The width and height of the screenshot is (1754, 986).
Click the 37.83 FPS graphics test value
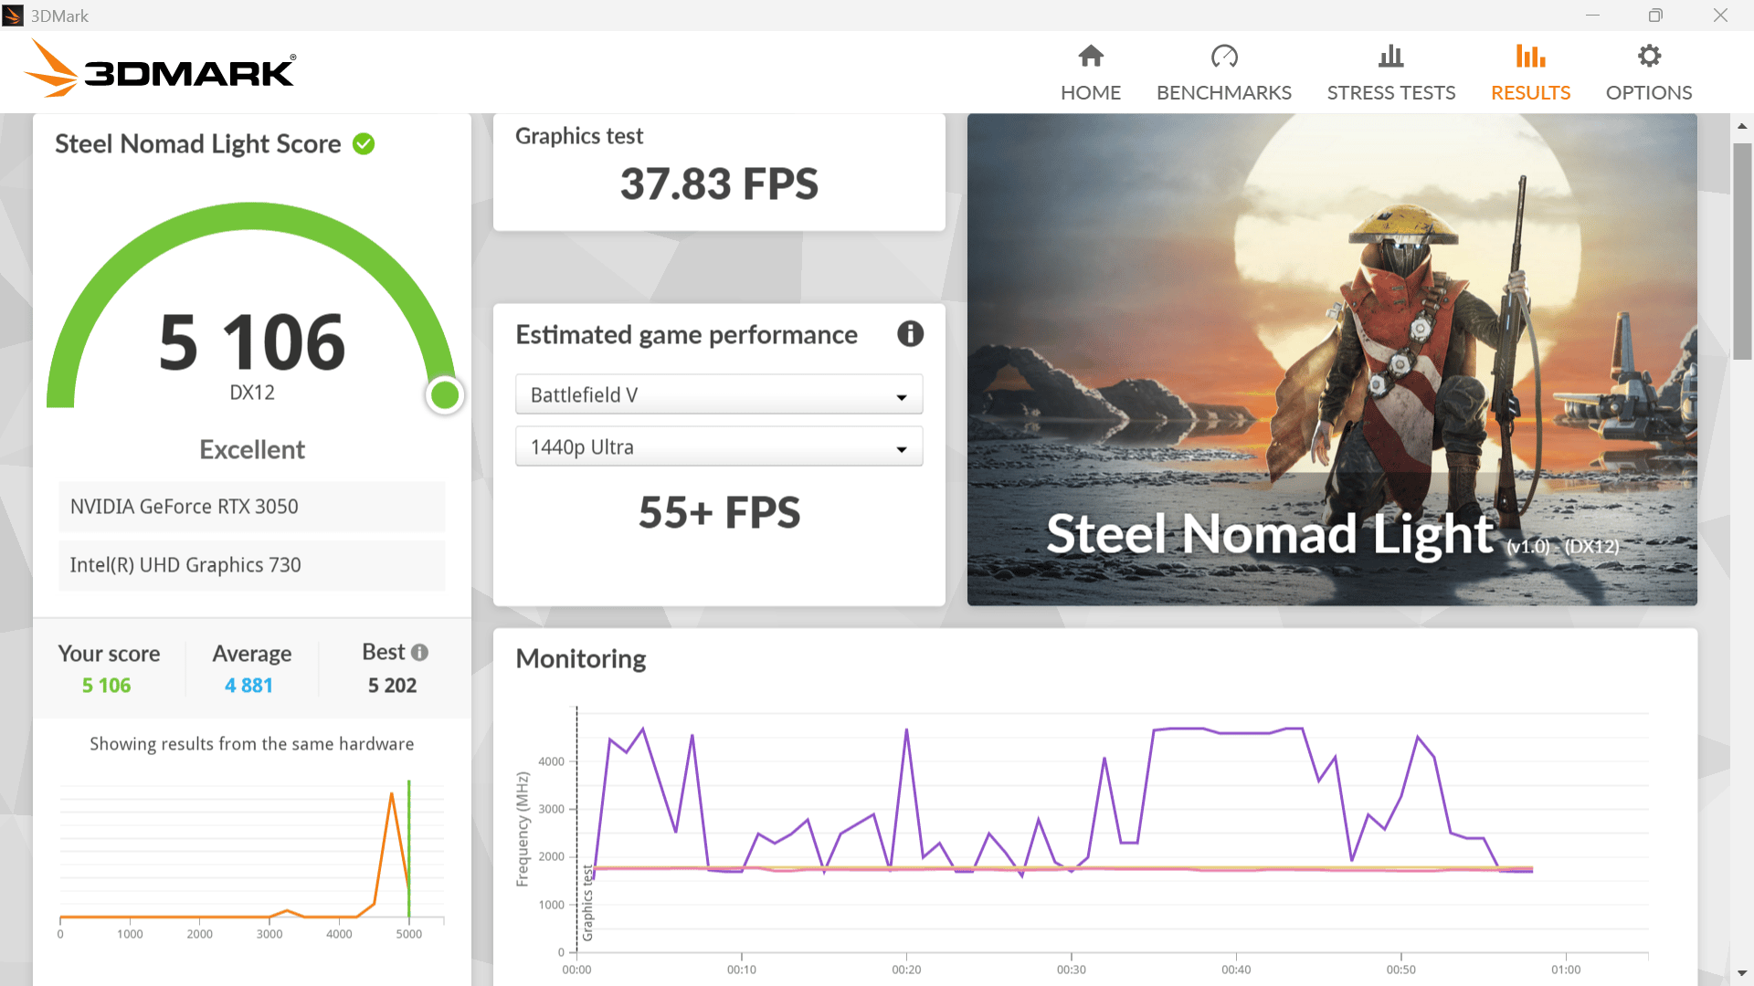[x=719, y=184]
